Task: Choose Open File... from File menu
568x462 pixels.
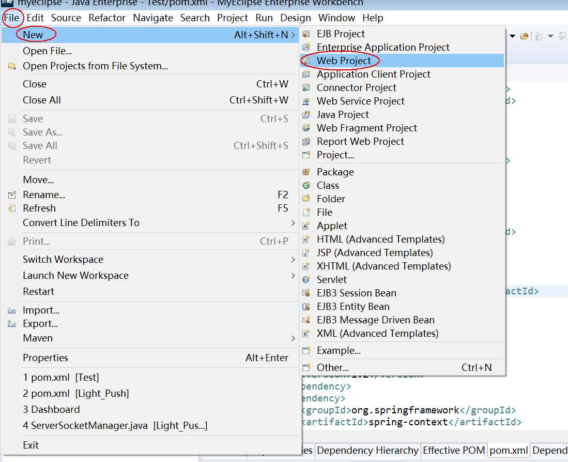Action: click(x=151, y=51)
